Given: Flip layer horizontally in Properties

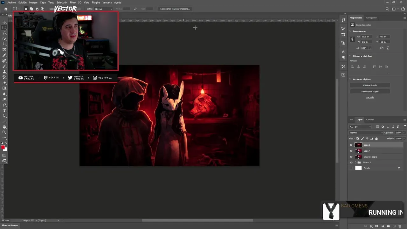Looking at the screenshot, I should pyautogui.click(x=382, y=48).
